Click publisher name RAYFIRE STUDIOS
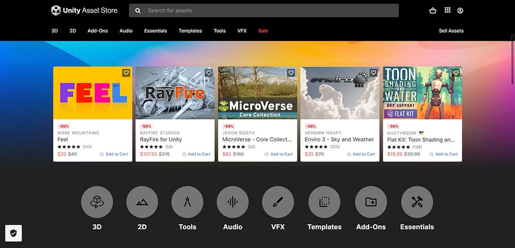 [x=160, y=133]
